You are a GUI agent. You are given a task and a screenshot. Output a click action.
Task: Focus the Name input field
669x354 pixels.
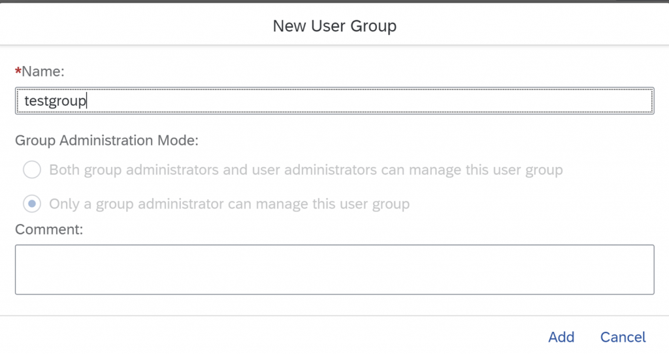(334, 101)
